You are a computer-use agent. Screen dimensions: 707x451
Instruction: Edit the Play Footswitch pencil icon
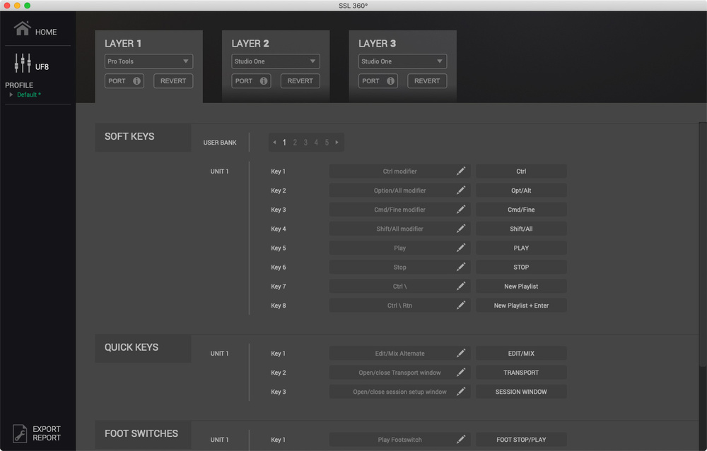click(461, 440)
